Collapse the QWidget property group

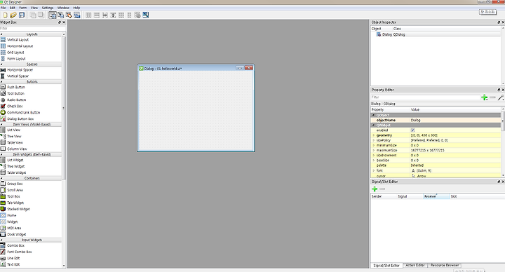tap(374, 125)
